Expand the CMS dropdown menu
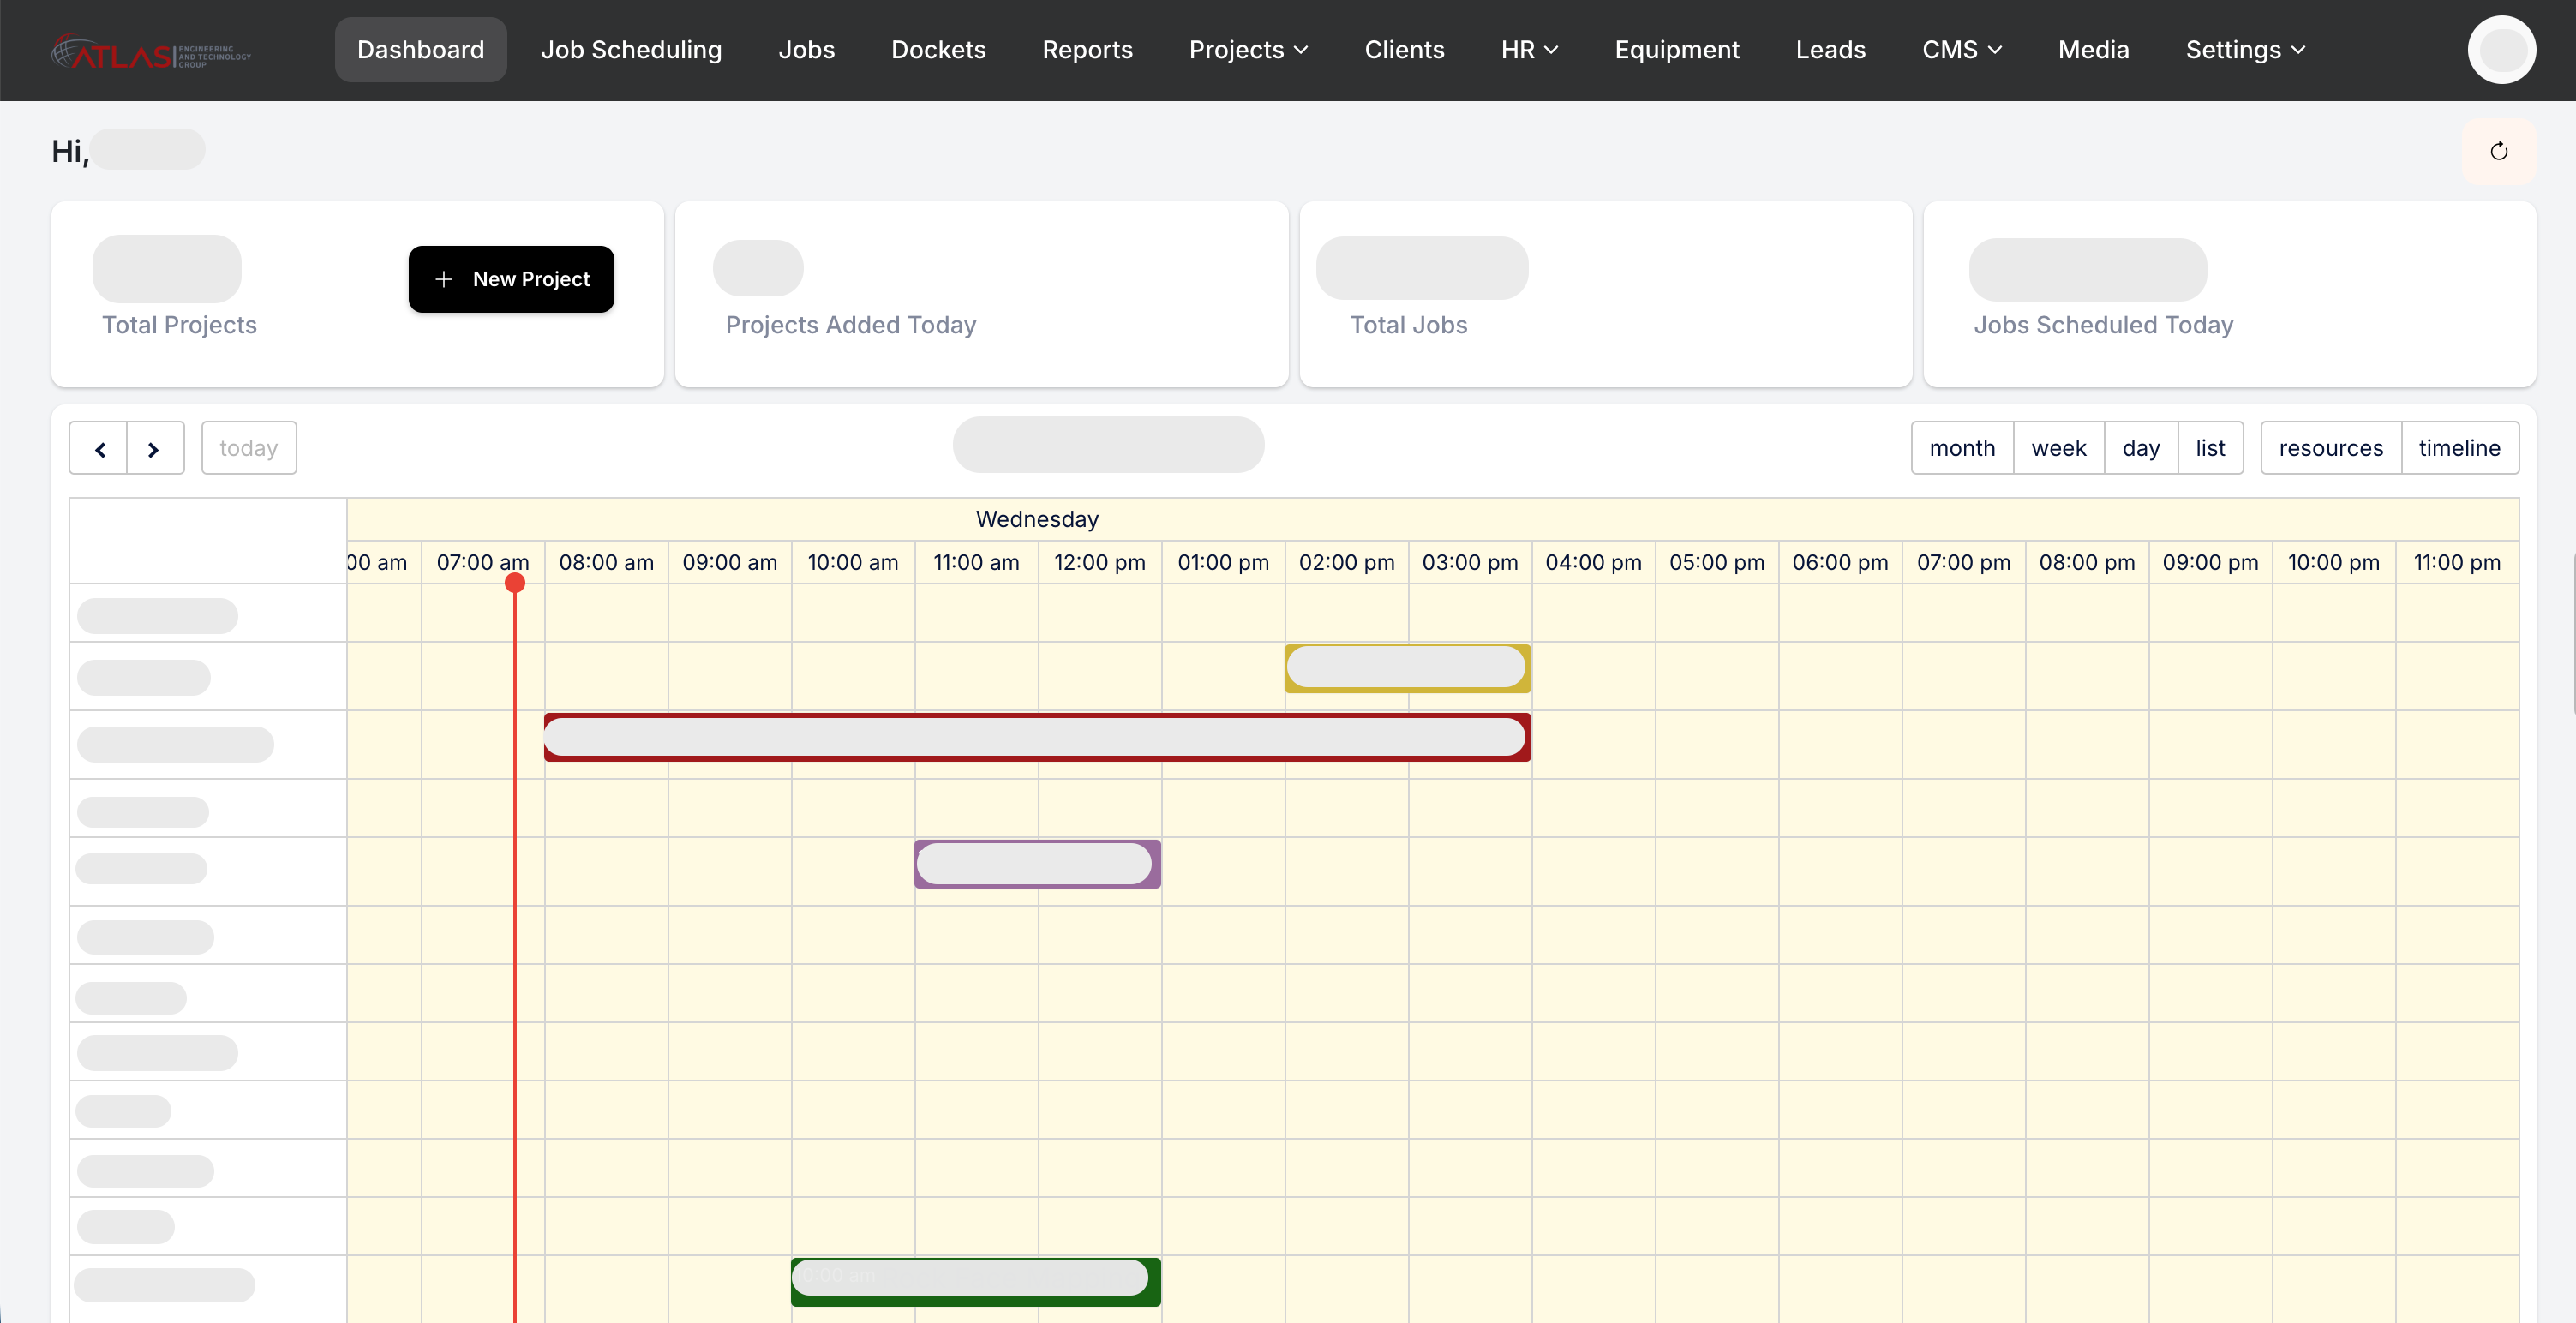 click(1961, 50)
